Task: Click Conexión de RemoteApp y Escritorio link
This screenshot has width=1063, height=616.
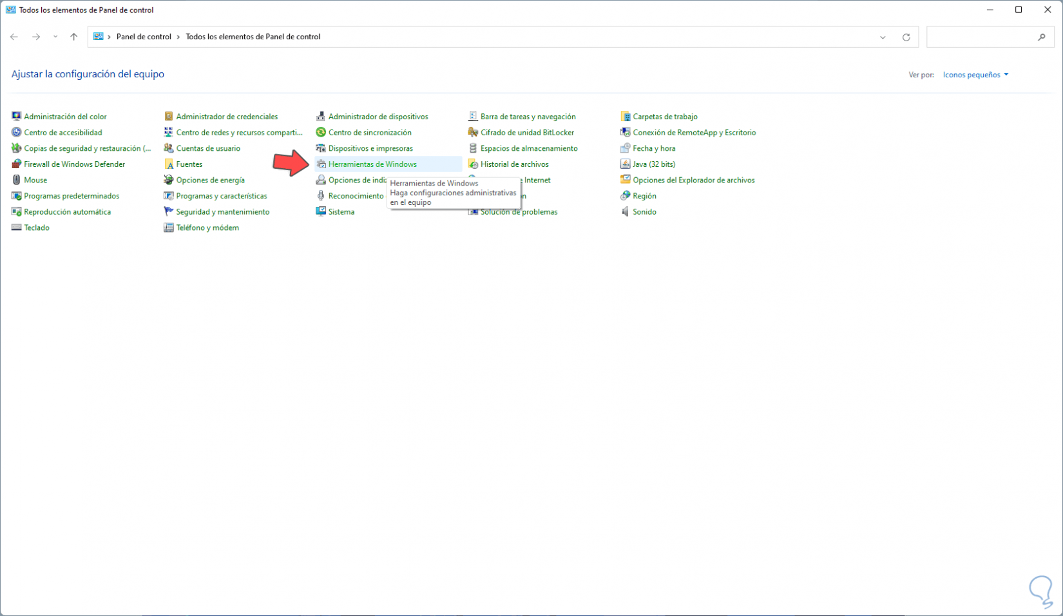Action: 694,132
